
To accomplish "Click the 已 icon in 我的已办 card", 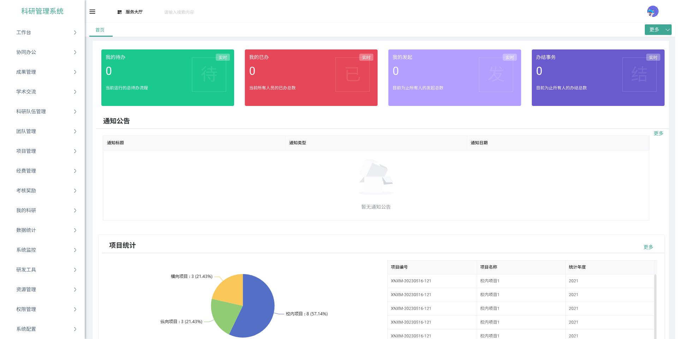I will (352, 75).
